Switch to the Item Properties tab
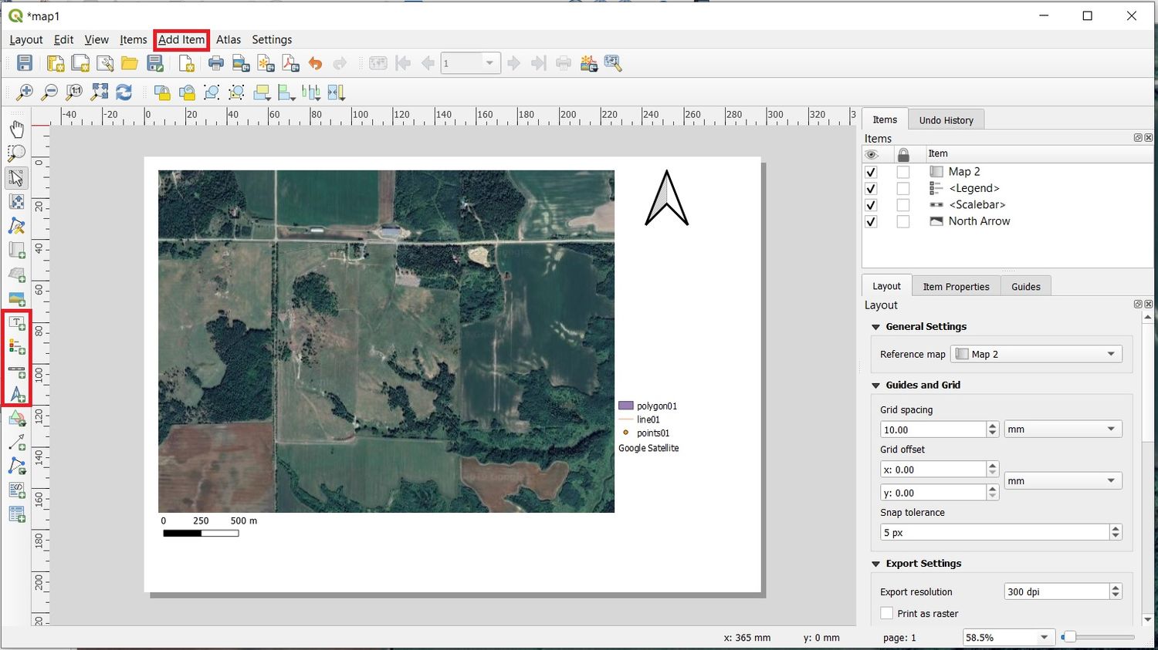This screenshot has width=1158, height=650. tap(956, 286)
